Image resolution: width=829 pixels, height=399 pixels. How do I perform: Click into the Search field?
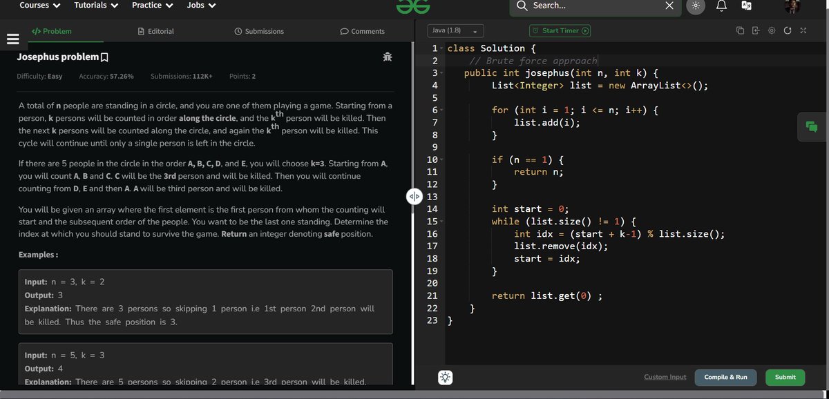[x=594, y=6]
